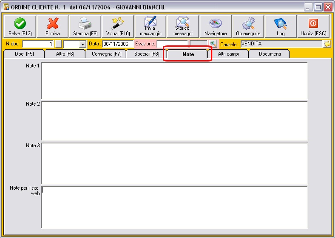
Task: Go to the Altri campi tab
Action: pos(228,54)
